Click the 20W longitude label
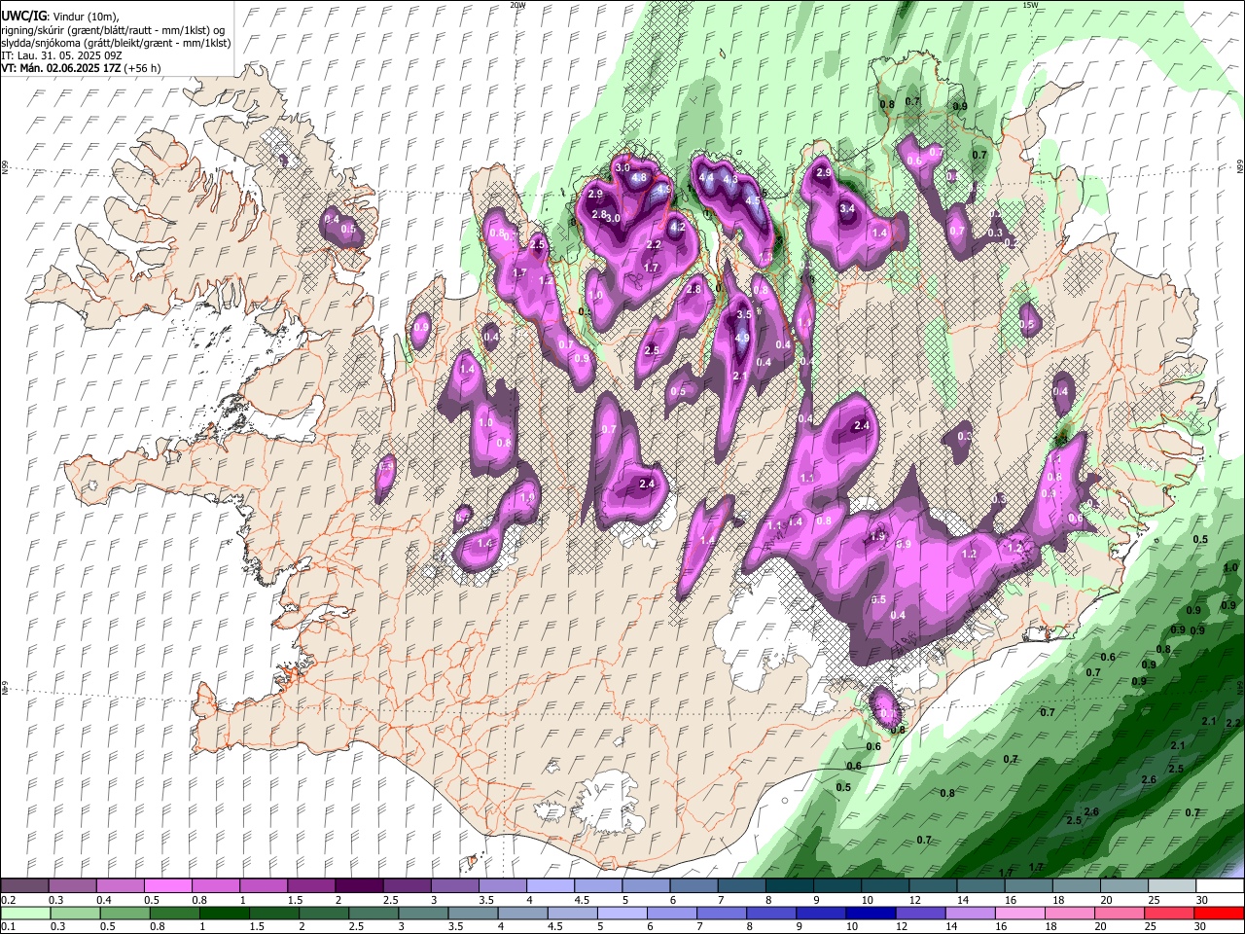This screenshot has height=934, width=1245. point(517,5)
